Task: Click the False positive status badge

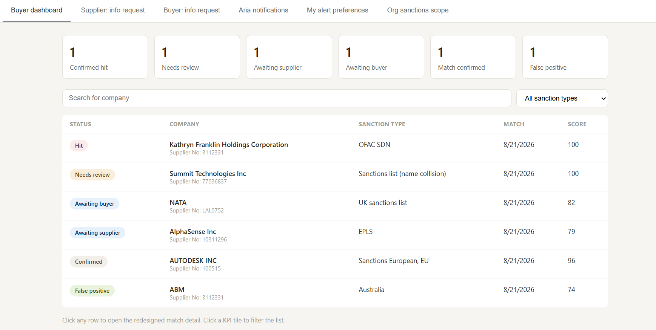Action: 92,291
